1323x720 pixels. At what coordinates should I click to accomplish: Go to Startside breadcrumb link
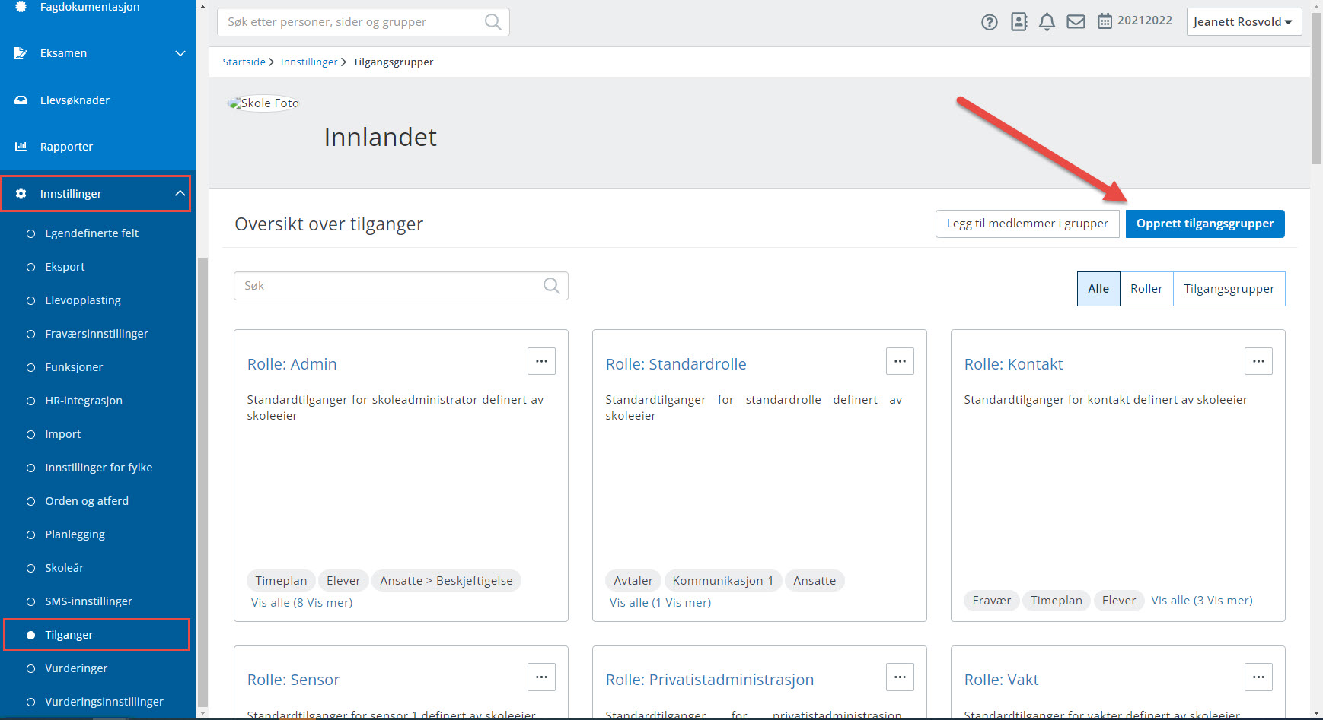click(x=244, y=62)
